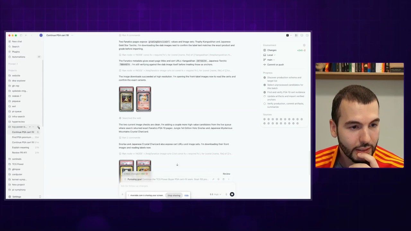
Task: Start a New chat from the sidebar
Action: 17,41
